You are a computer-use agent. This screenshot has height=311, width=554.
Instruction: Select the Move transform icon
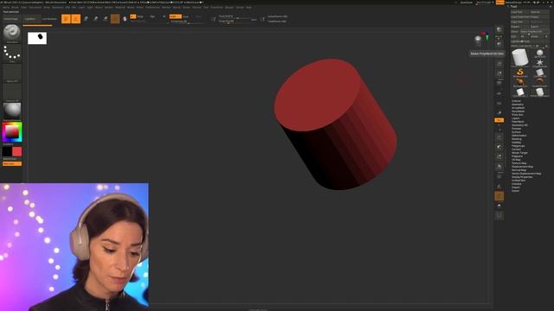point(86,19)
